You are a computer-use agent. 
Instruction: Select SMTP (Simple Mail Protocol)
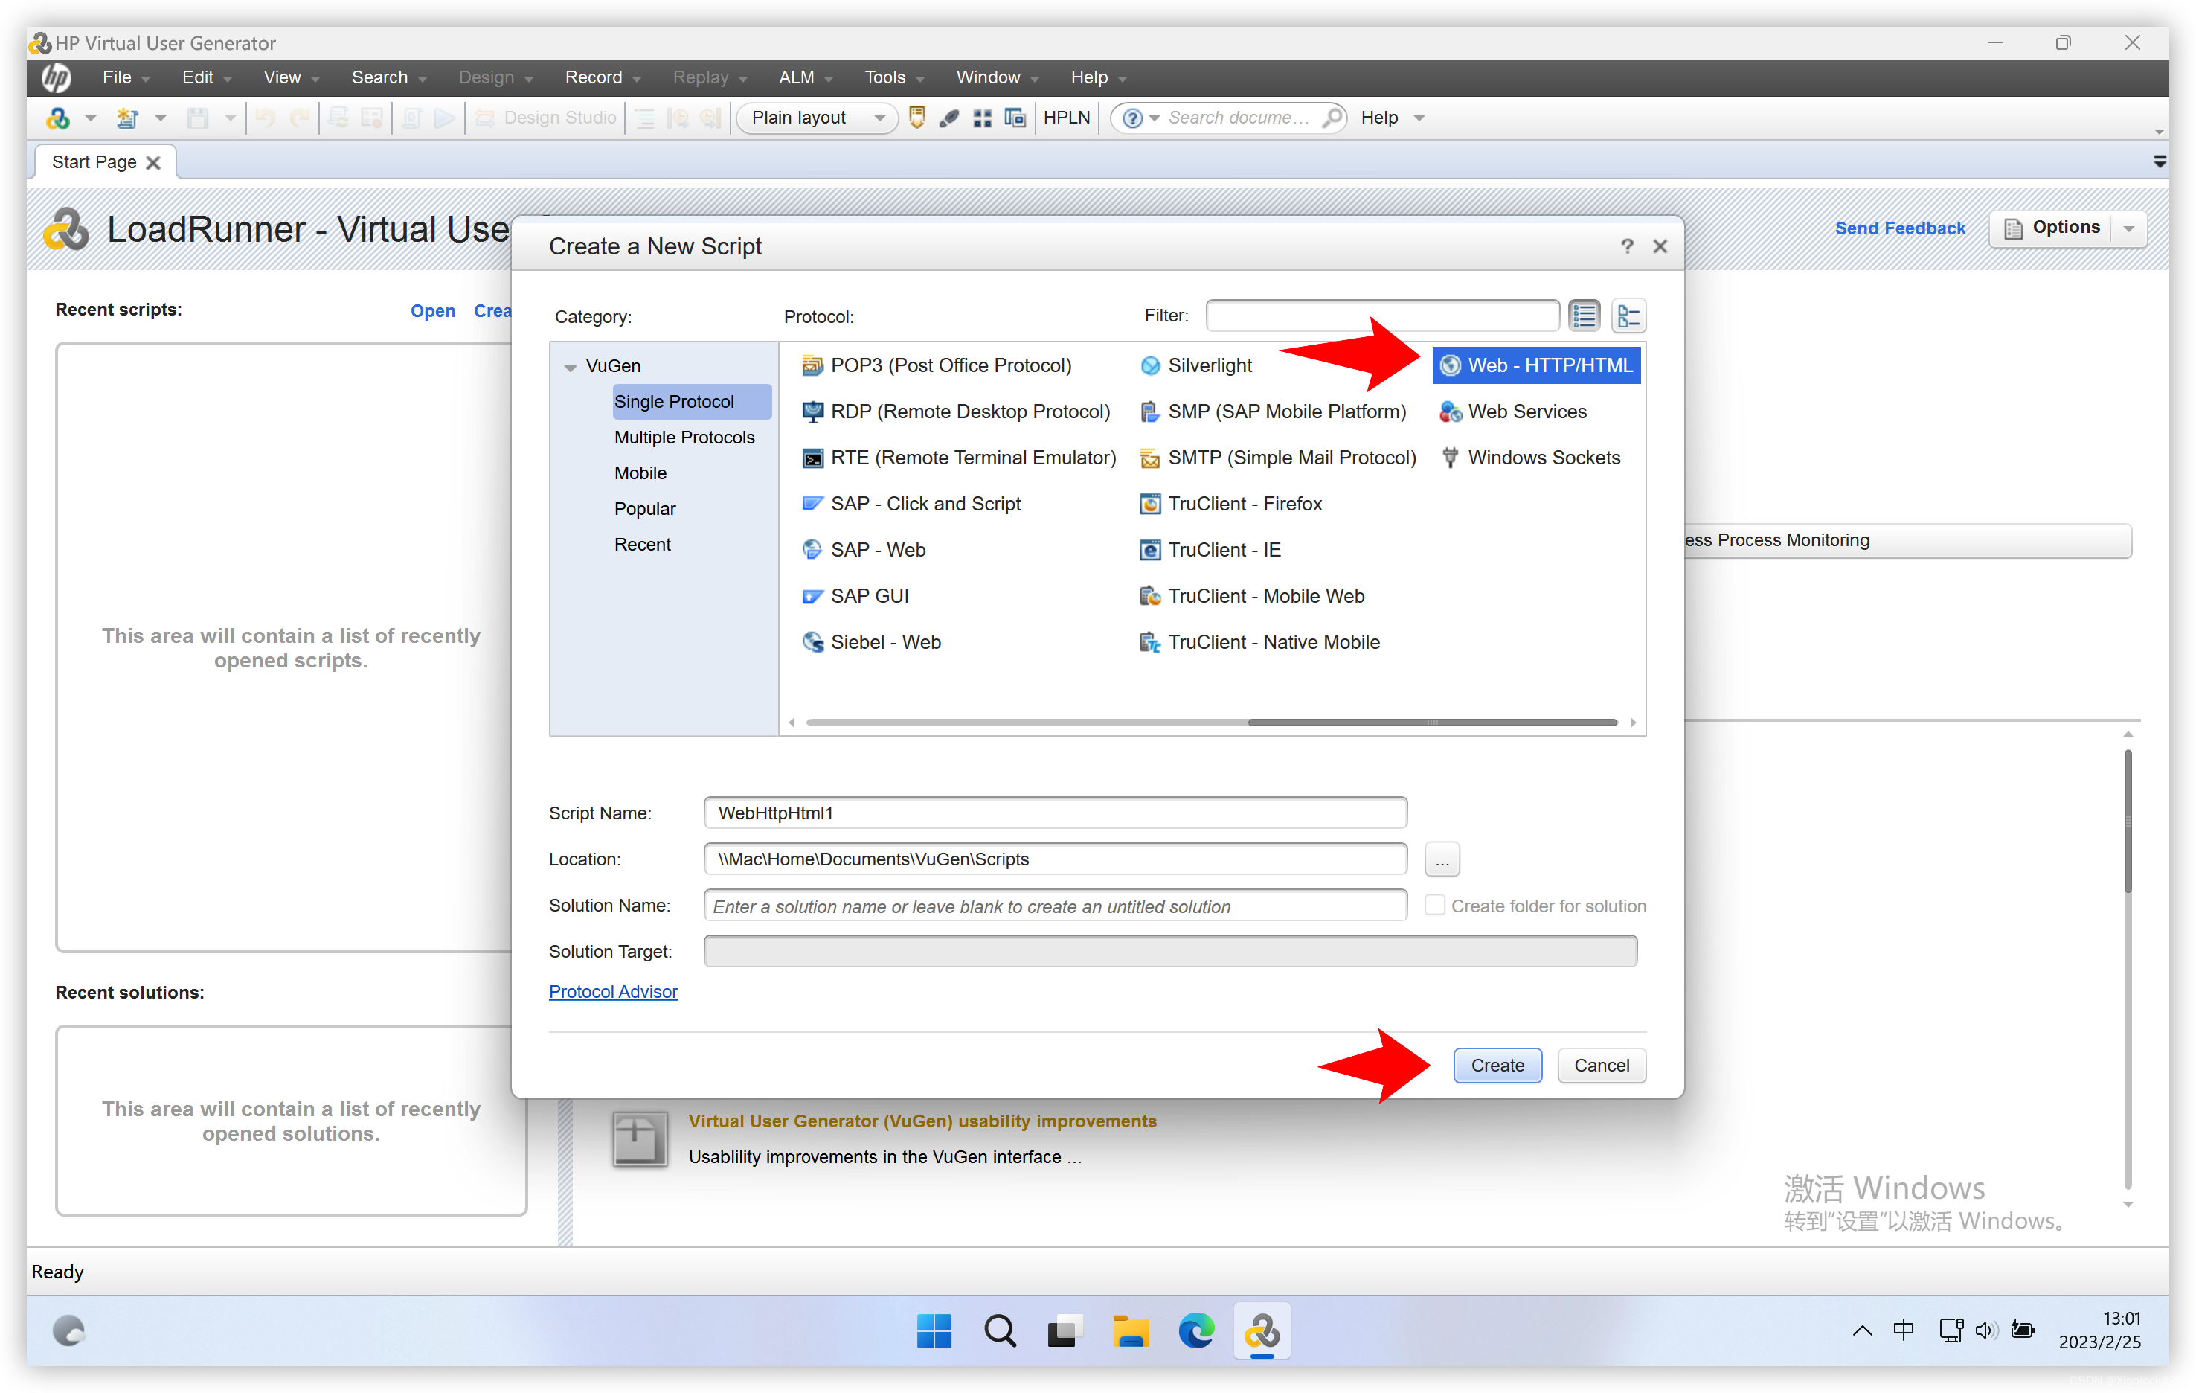[x=1278, y=458]
